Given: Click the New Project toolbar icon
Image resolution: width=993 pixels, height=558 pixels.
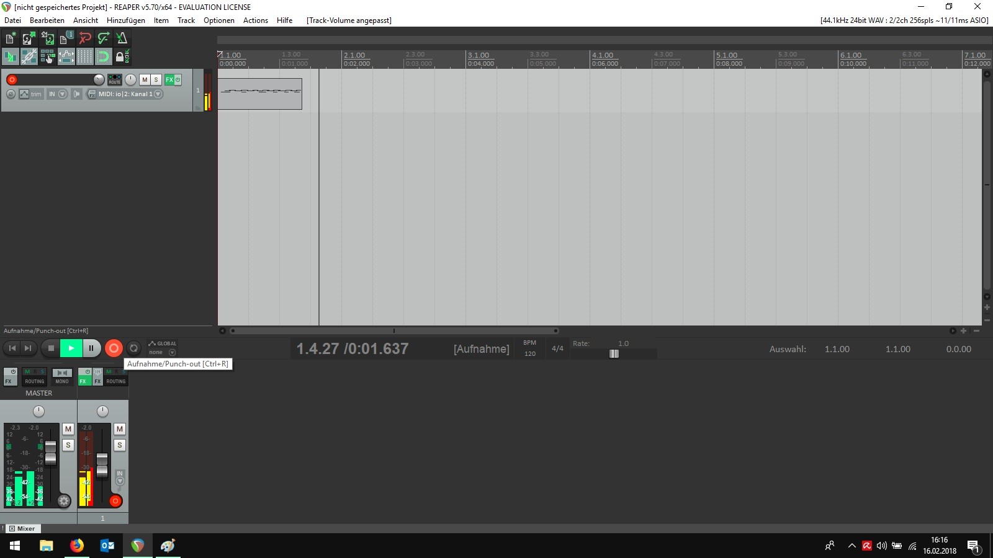Looking at the screenshot, I should point(11,38).
